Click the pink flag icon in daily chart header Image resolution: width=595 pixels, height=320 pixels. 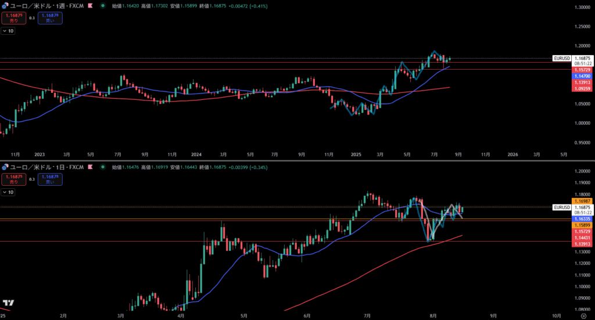[90, 167]
